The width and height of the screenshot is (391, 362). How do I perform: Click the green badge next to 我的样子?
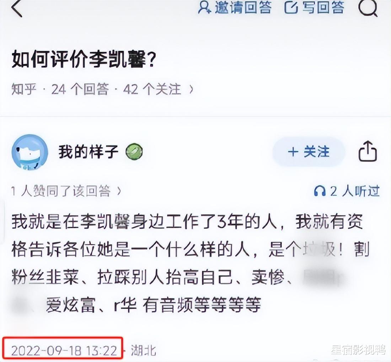tap(134, 152)
